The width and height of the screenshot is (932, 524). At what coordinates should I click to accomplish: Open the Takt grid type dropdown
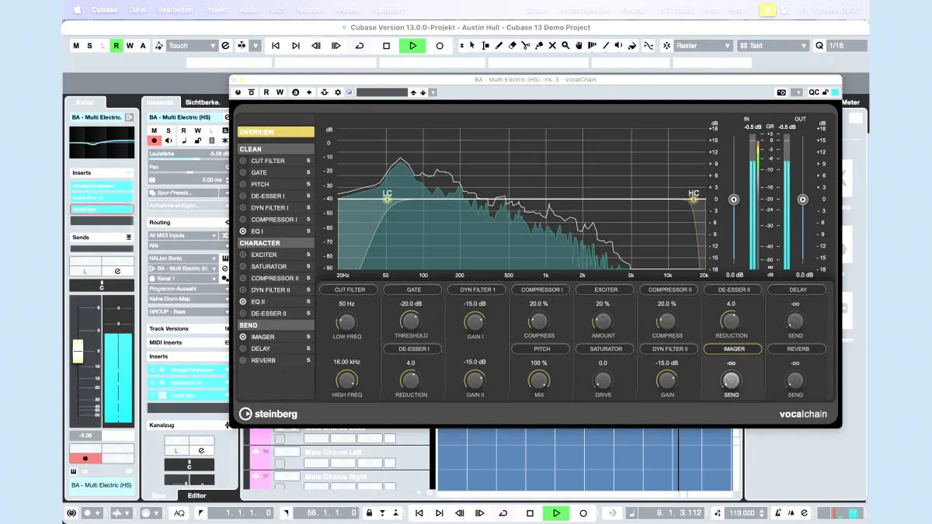(773, 46)
